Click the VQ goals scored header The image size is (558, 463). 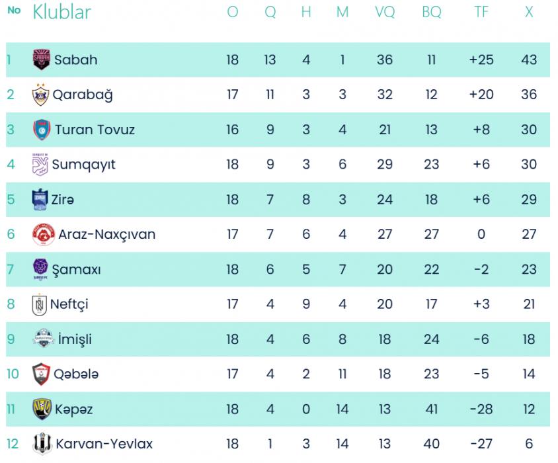(x=384, y=13)
